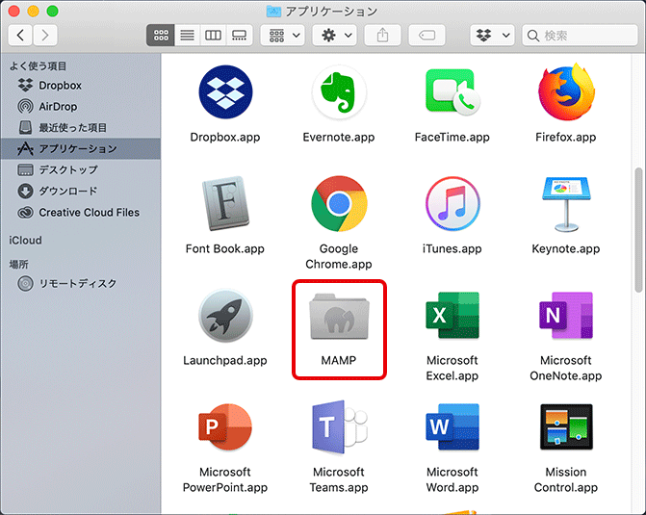This screenshot has height=515, width=646.
Task: Click the Microsoft Word.app icon
Action: [x=452, y=427]
